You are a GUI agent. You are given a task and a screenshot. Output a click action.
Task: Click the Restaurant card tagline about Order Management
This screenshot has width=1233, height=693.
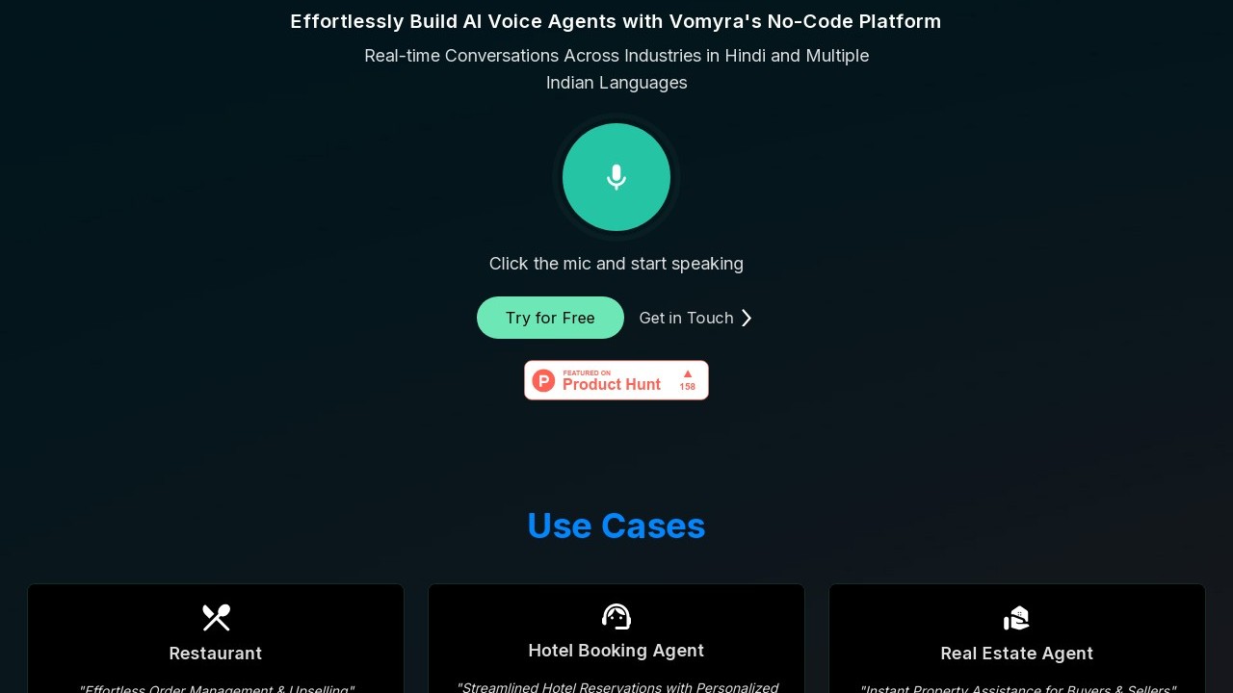(x=216, y=687)
